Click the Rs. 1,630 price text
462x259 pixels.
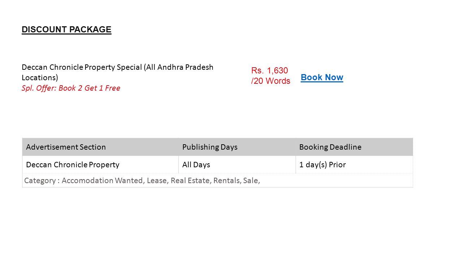click(270, 71)
